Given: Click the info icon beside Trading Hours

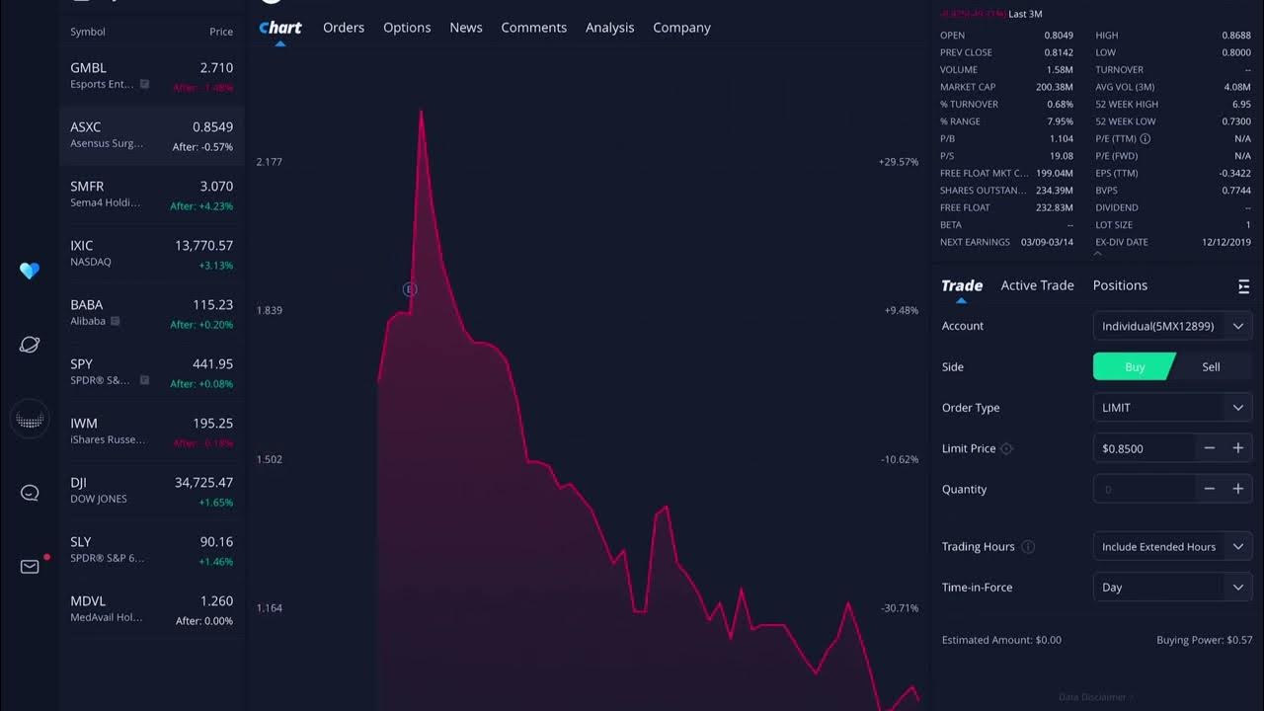Looking at the screenshot, I should click(1028, 547).
